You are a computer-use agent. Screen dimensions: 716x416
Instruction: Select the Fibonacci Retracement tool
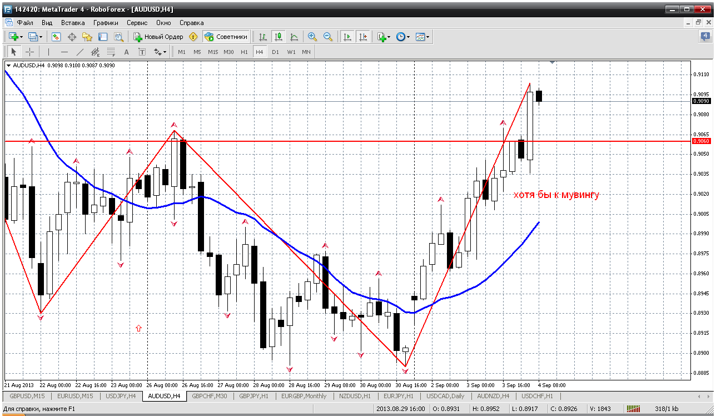[111, 52]
